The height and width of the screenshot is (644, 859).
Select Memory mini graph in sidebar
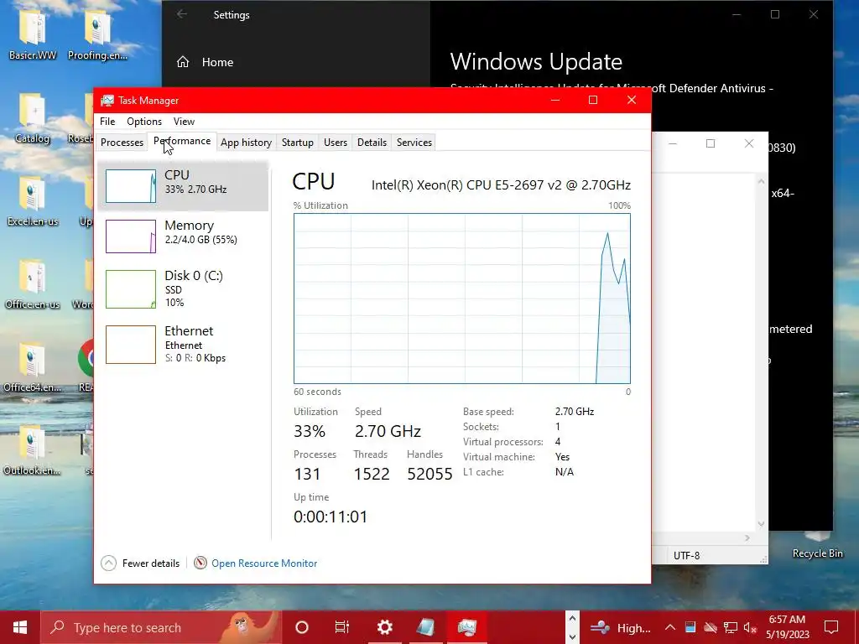pyautogui.click(x=131, y=236)
